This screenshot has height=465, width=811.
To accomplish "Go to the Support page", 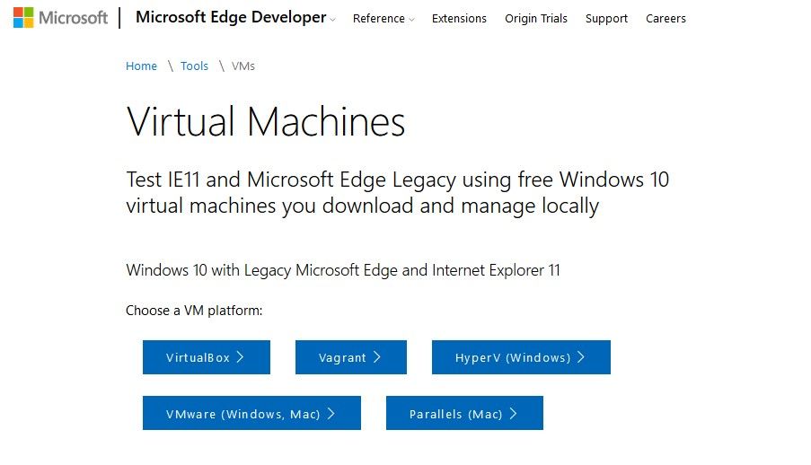I will click(606, 19).
